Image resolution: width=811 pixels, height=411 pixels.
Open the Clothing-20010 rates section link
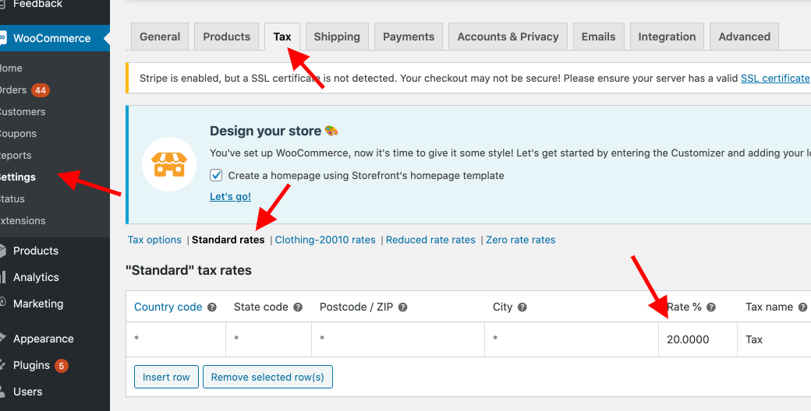[325, 240]
